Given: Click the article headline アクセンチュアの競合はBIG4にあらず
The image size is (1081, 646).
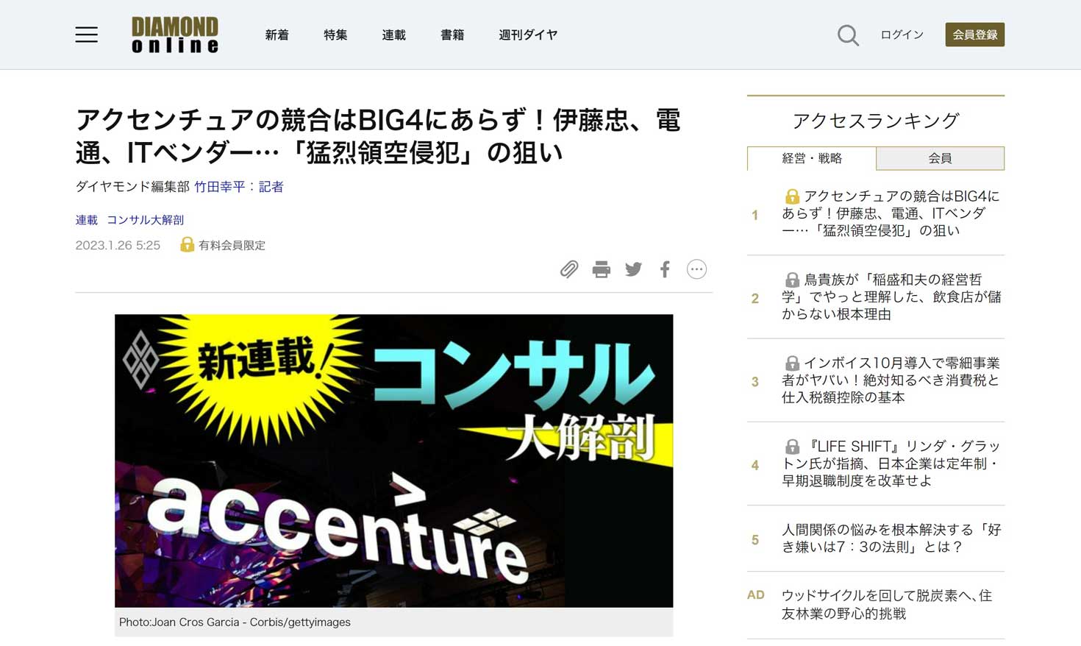Looking at the screenshot, I should pyautogui.click(x=378, y=135).
